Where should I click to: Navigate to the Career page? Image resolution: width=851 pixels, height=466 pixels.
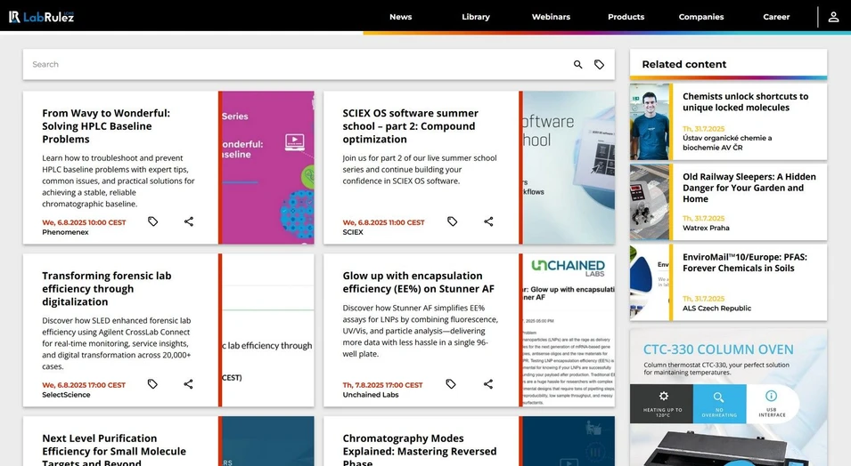[x=776, y=17]
